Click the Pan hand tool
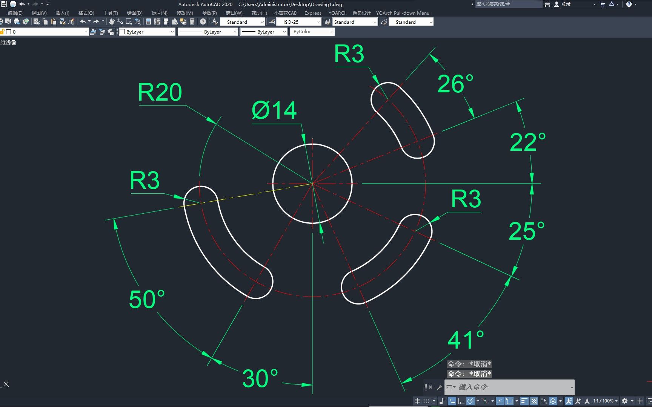 (112, 22)
